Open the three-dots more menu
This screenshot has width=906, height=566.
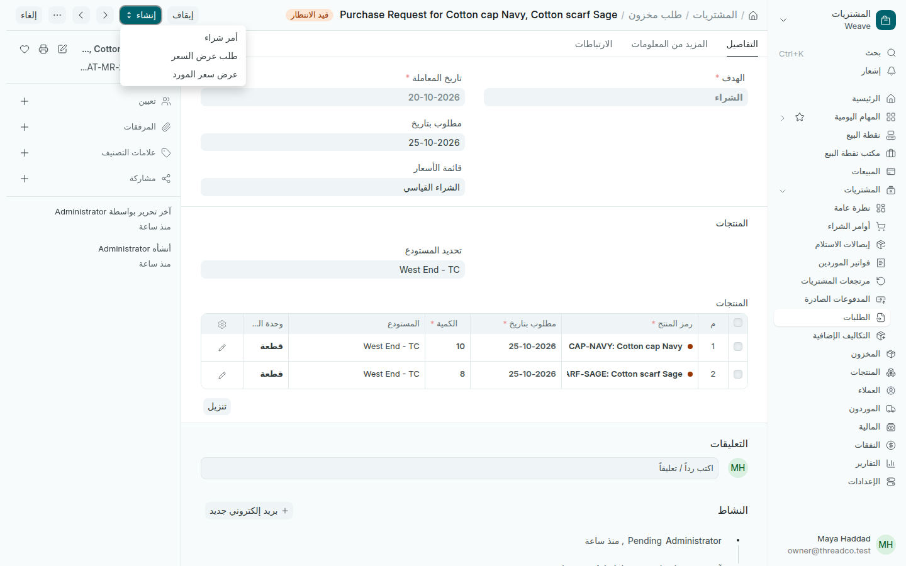(57, 15)
